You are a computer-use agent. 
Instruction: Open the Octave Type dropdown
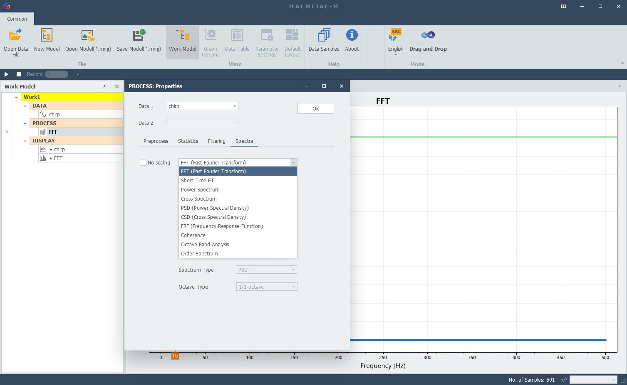pyautogui.click(x=267, y=287)
